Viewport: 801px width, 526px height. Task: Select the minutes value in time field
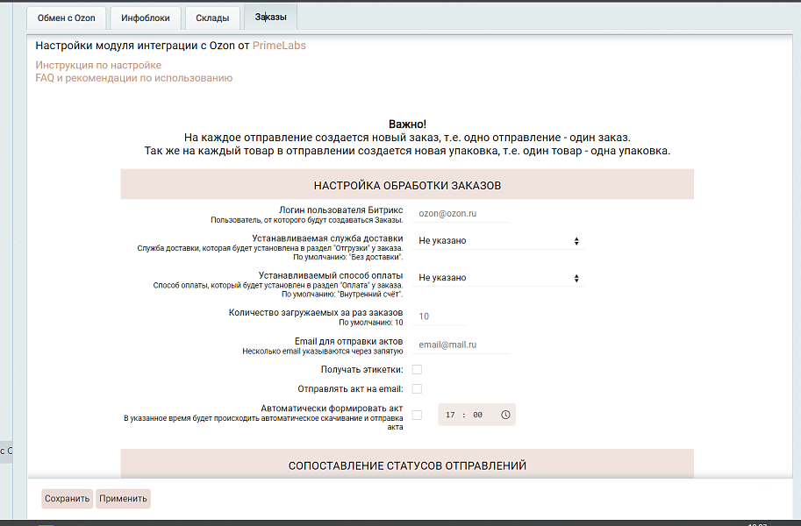pos(477,415)
